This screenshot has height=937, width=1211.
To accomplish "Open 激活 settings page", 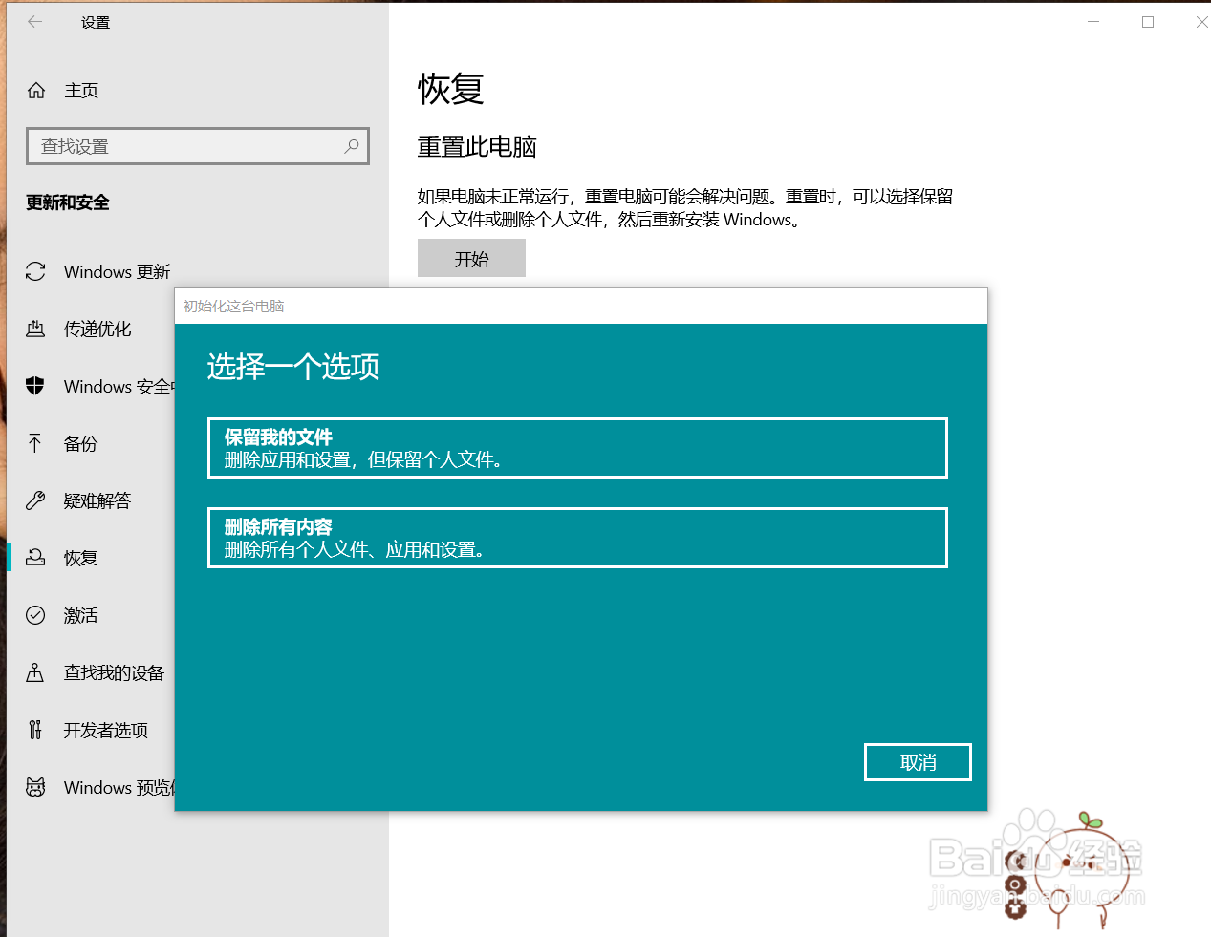I will 81,615.
